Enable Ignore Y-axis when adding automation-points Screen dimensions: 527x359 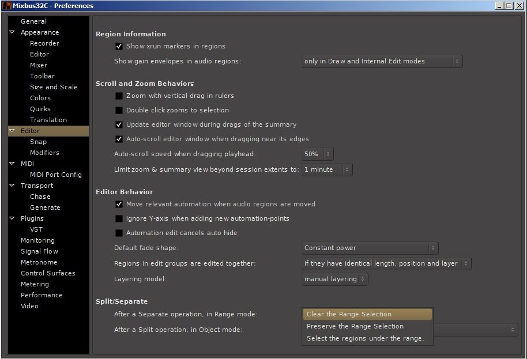[119, 218]
